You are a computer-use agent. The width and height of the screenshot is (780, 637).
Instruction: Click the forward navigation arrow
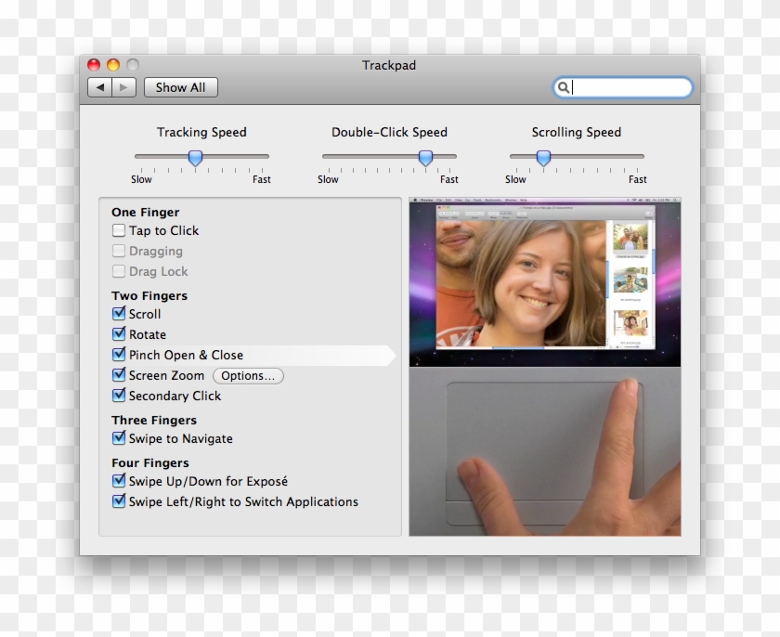123,86
